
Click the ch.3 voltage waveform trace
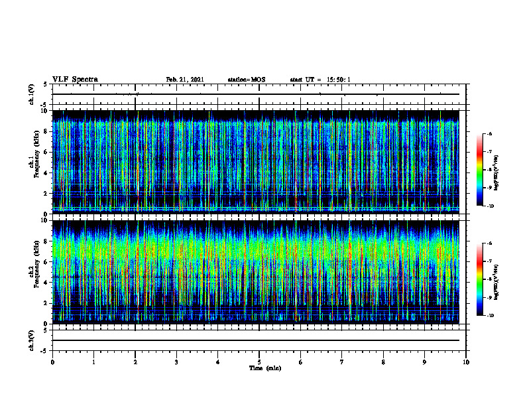coord(256,340)
